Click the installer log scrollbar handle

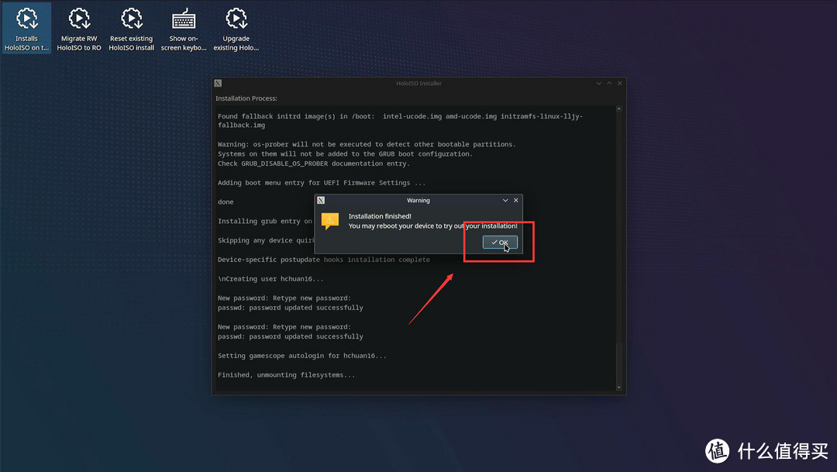tap(618, 364)
